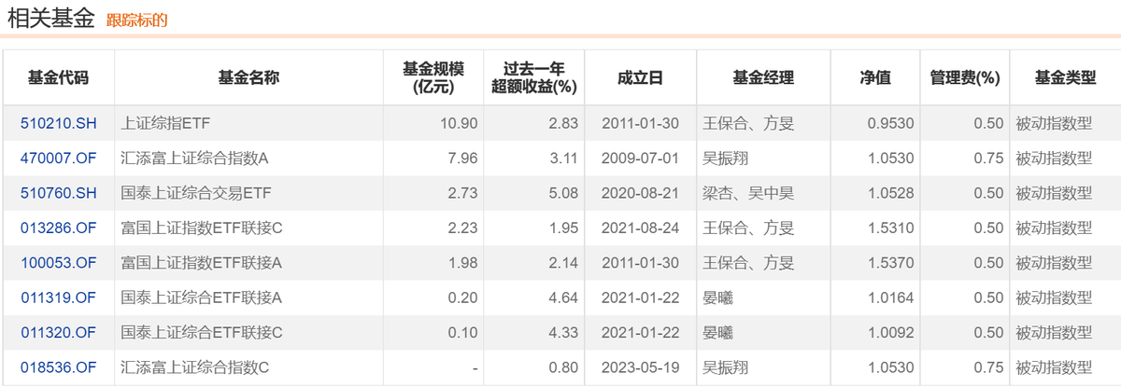This screenshot has width=1121, height=387.
Task: Click net value 1.0528
Action: click(893, 193)
